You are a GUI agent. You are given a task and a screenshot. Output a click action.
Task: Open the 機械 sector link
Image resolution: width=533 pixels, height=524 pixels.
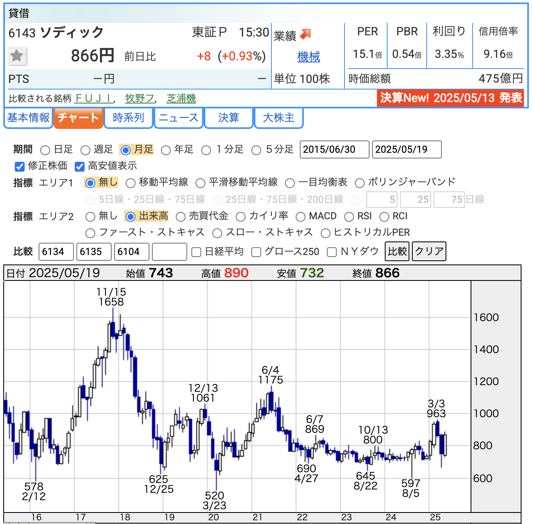308,57
